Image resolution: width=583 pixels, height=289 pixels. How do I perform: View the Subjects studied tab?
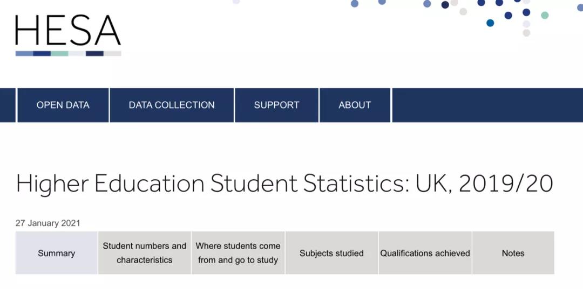tap(331, 253)
